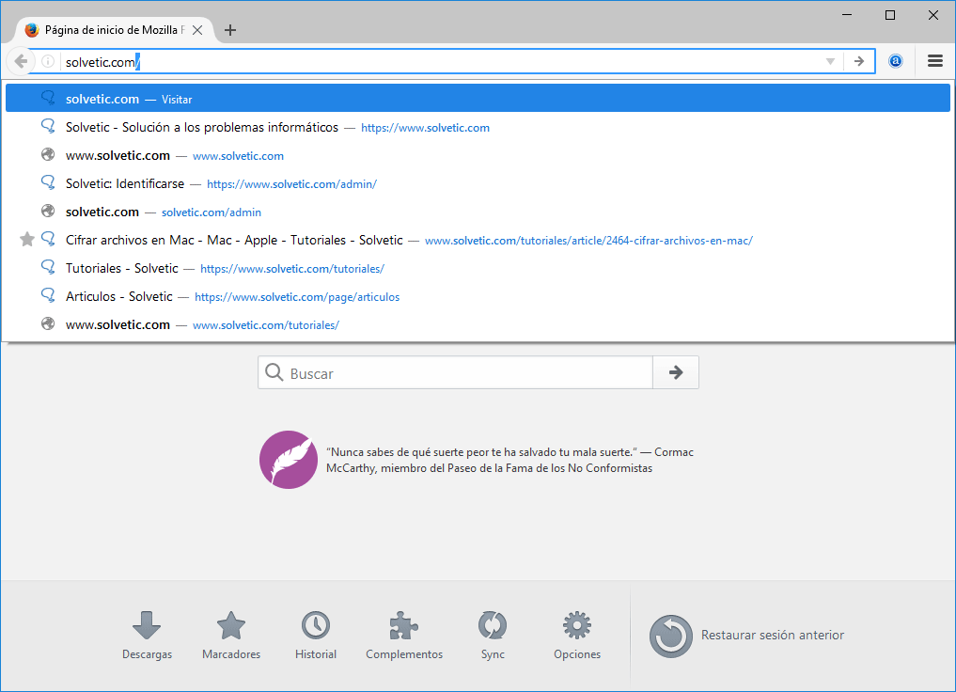
Task: Click the https://www.solvetic.com/tutoriales/ URL text
Action: pyautogui.click(x=292, y=269)
